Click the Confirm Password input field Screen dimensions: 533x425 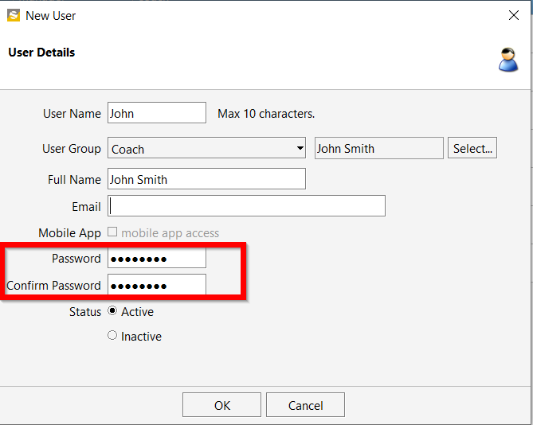(x=157, y=285)
